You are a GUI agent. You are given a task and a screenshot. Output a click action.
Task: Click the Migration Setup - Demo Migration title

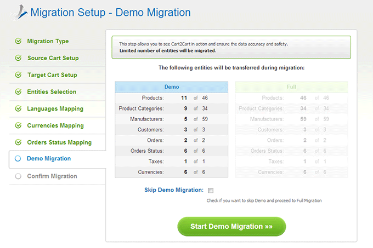point(111,13)
